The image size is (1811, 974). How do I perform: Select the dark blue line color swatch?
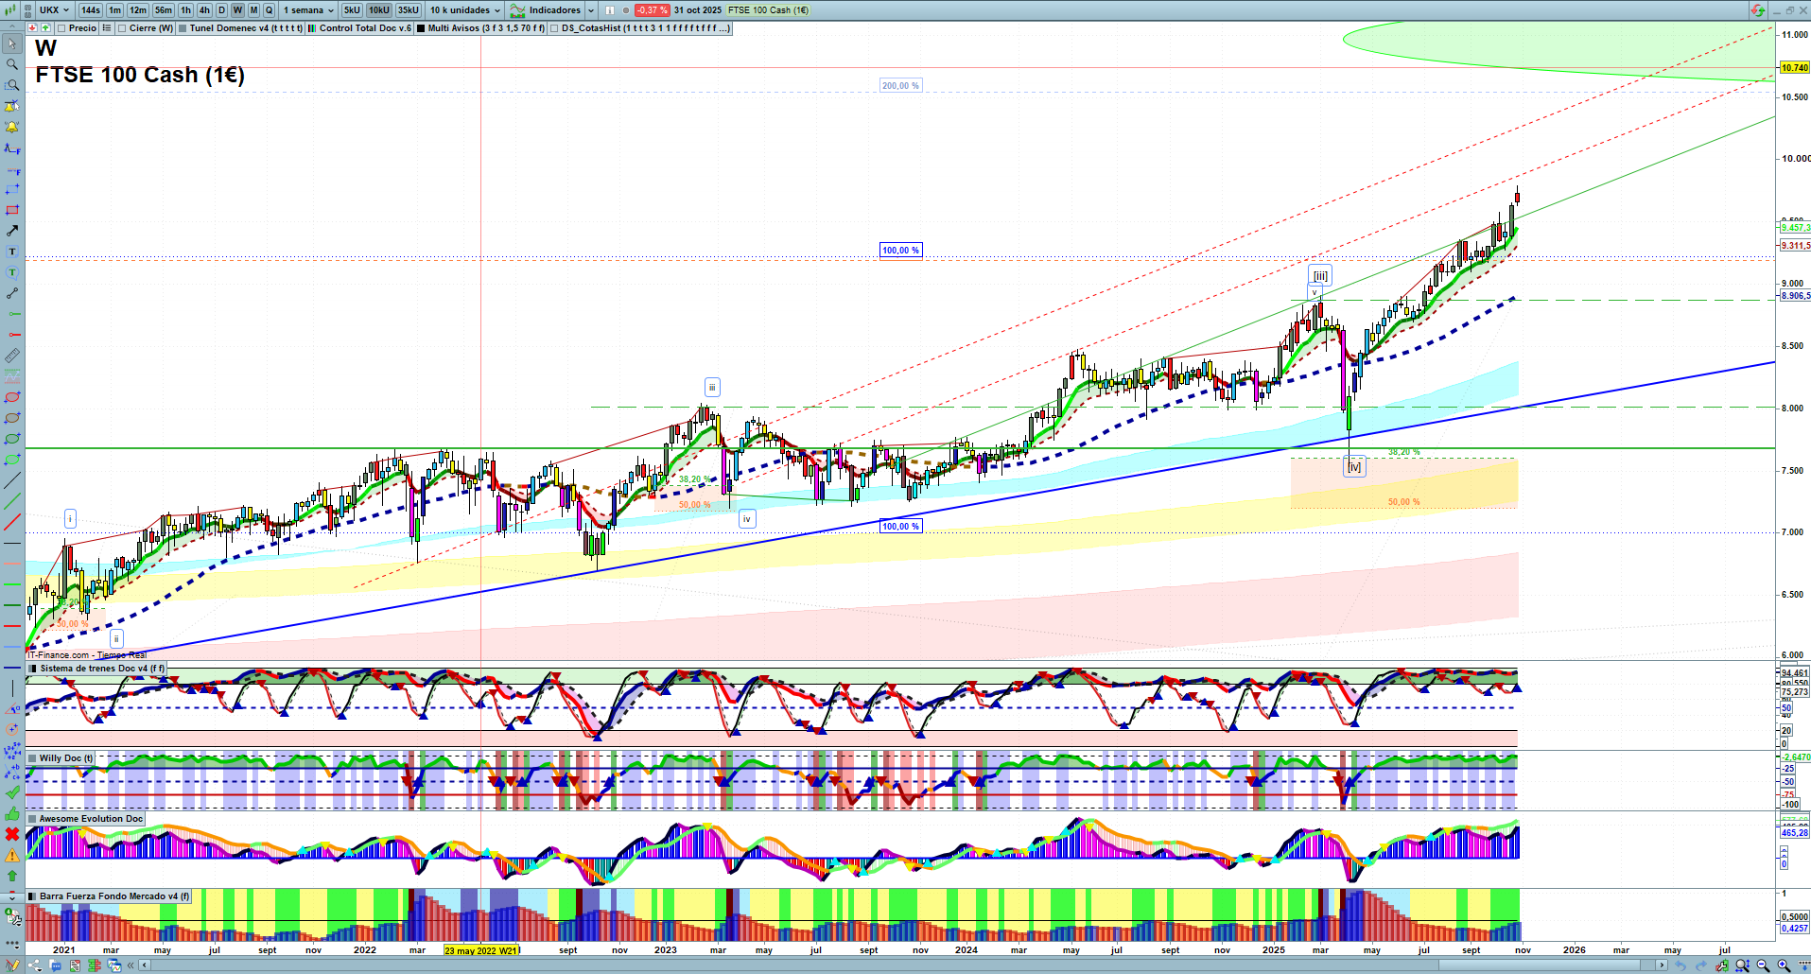[12, 668]
